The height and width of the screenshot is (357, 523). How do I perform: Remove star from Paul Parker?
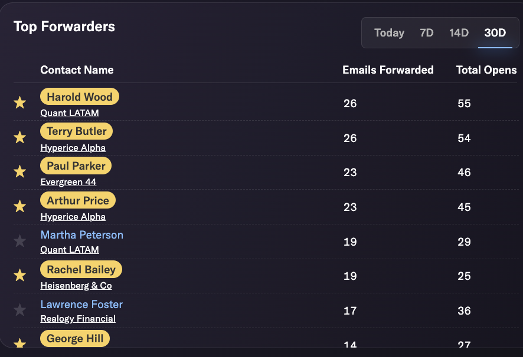[19, 171]
